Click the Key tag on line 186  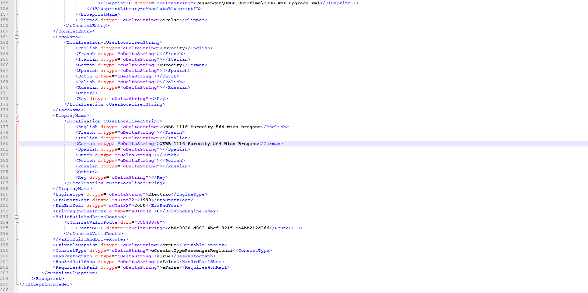coord(121,177)
